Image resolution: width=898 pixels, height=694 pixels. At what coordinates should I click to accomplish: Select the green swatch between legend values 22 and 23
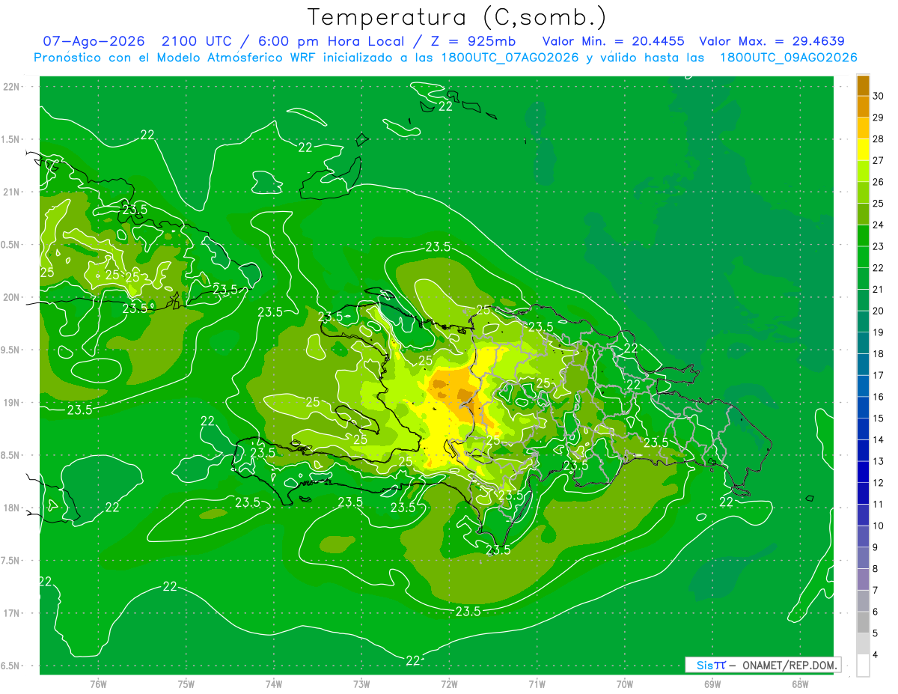click(863, 257)
